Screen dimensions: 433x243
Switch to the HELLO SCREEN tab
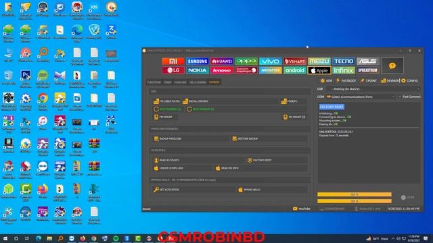click(x=198, y=82)
